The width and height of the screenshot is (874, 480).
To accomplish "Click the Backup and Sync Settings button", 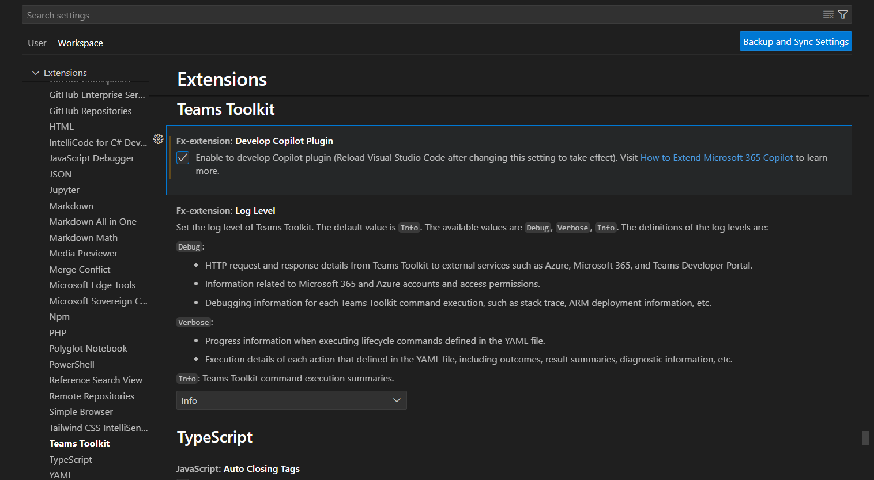I will click(x=796, y=41).
